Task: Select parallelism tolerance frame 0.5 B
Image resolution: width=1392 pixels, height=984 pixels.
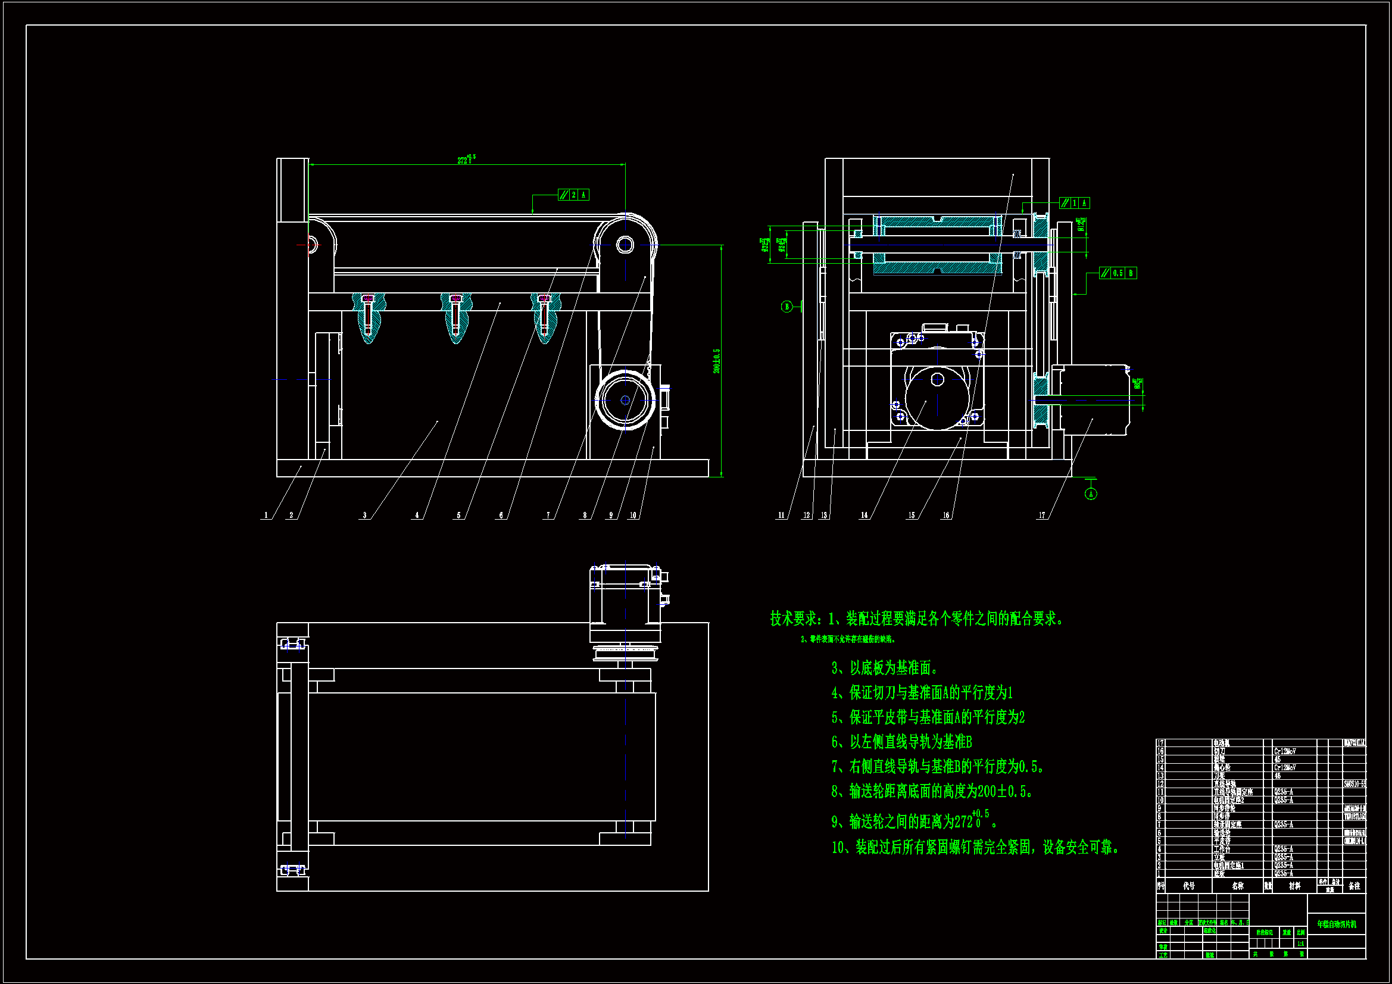Action: [1118, 273]
